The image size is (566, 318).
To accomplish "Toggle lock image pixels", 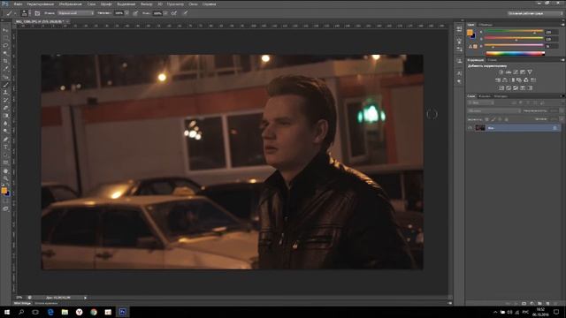I will [493, 119].
